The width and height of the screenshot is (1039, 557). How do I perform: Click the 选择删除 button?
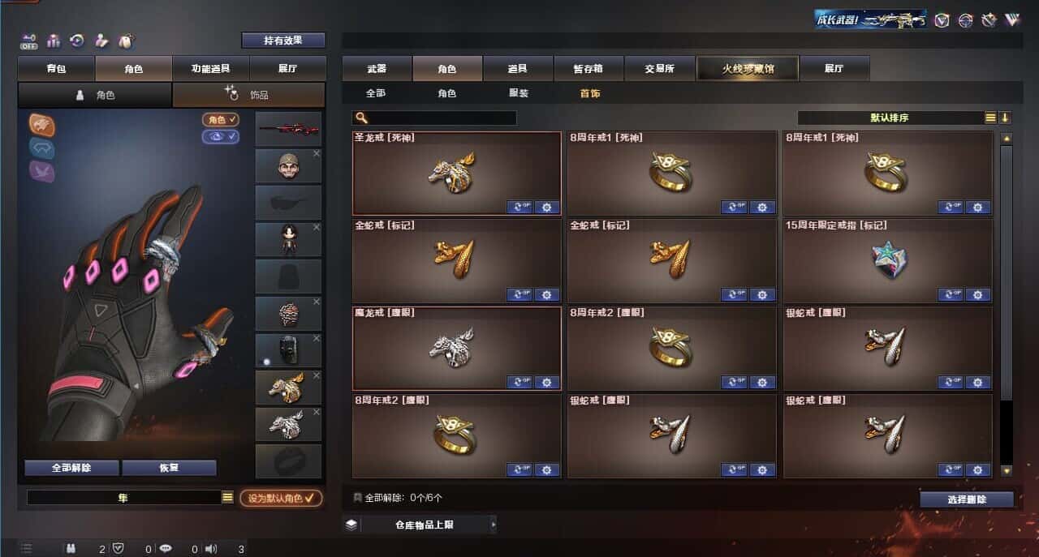point(967,499)
